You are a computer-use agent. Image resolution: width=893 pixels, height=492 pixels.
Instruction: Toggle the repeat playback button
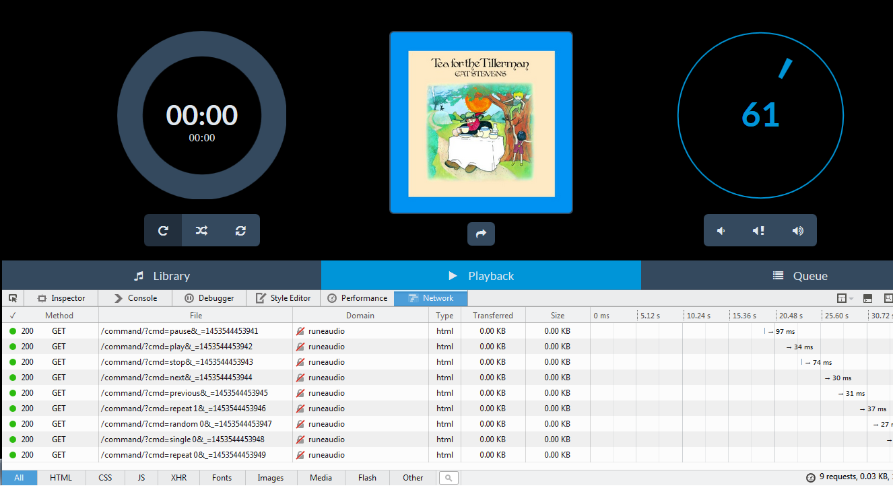(x=163, y=230)
